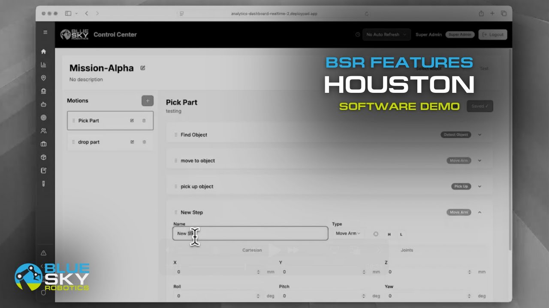
Task: Open the location pin sidebar icon
Action: (x=43, y=78)
